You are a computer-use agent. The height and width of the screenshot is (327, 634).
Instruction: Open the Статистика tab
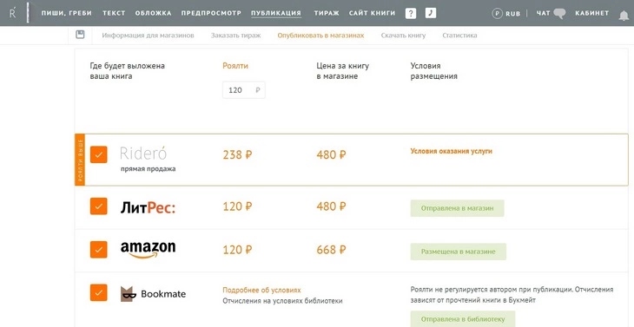(459, 36)
